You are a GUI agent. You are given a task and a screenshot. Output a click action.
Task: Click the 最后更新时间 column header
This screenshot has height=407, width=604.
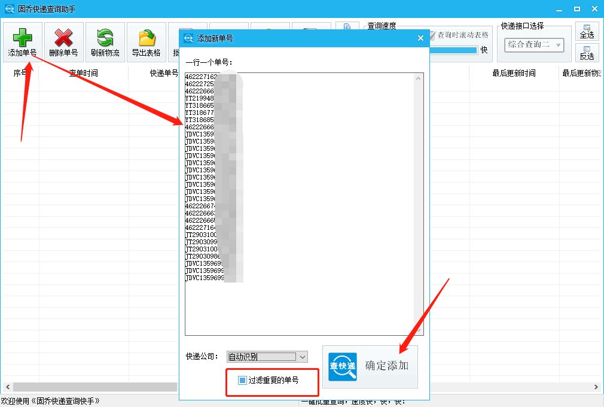coord(514,73)
